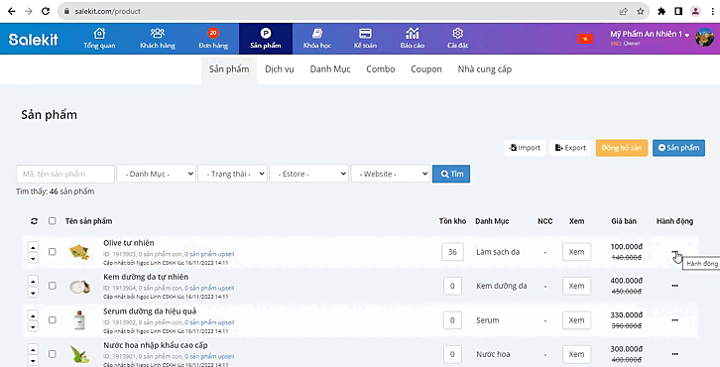Open the Olive tự nhiên product thumbnail
Image resolution: width=720 pixels, height=367 pixels.
79,252
